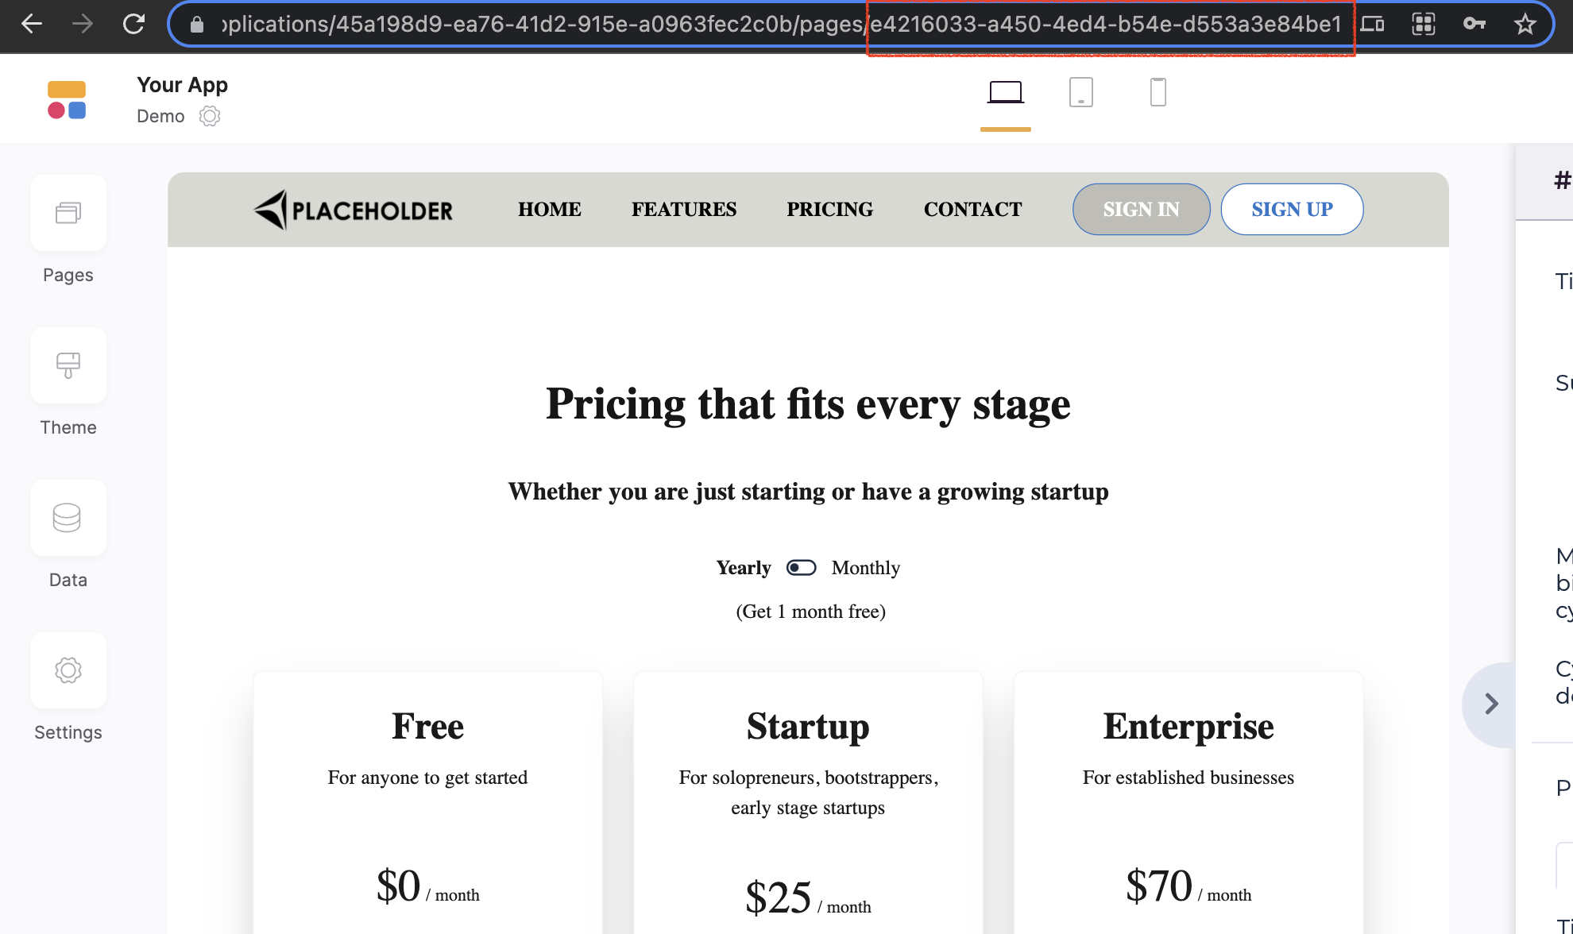
Task: Open the Pages panel in the sidebar
Action: point(68,213)
